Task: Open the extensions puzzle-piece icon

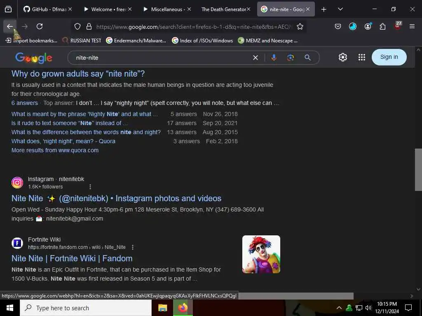Action: click(382, 26)
